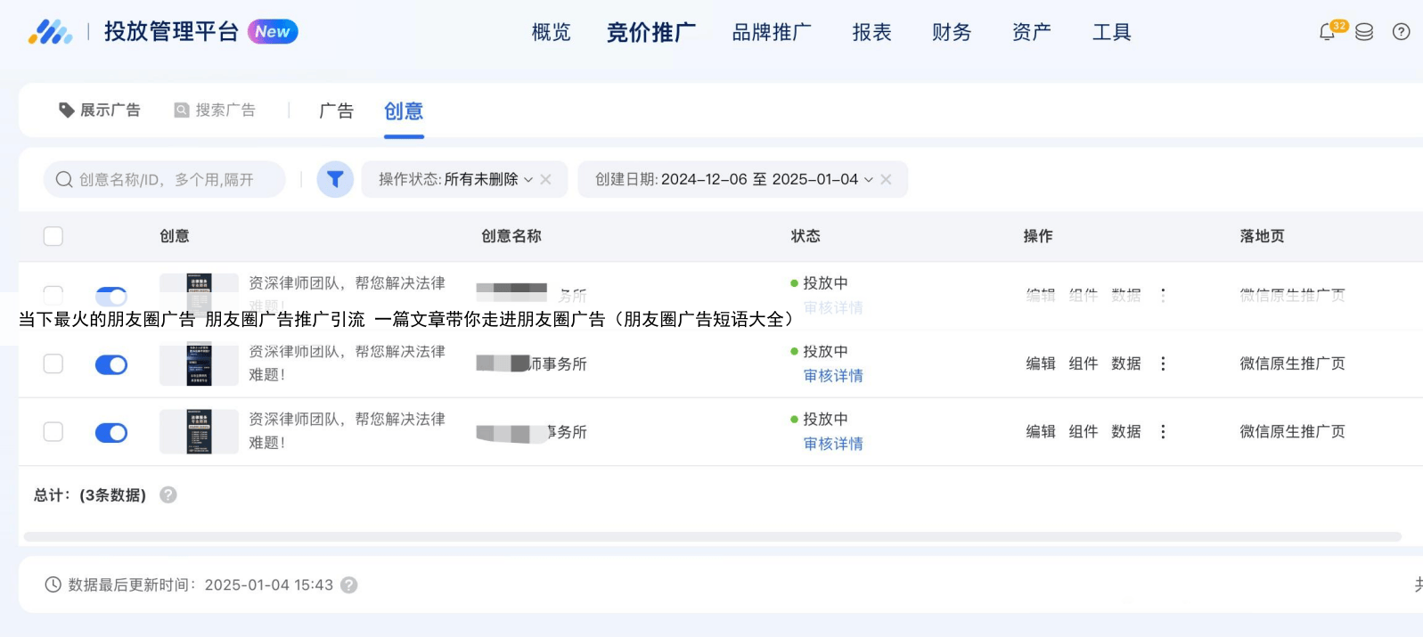Open the help question mark icon in header
Screen dimensions: 1423x637
[1401, 32]
